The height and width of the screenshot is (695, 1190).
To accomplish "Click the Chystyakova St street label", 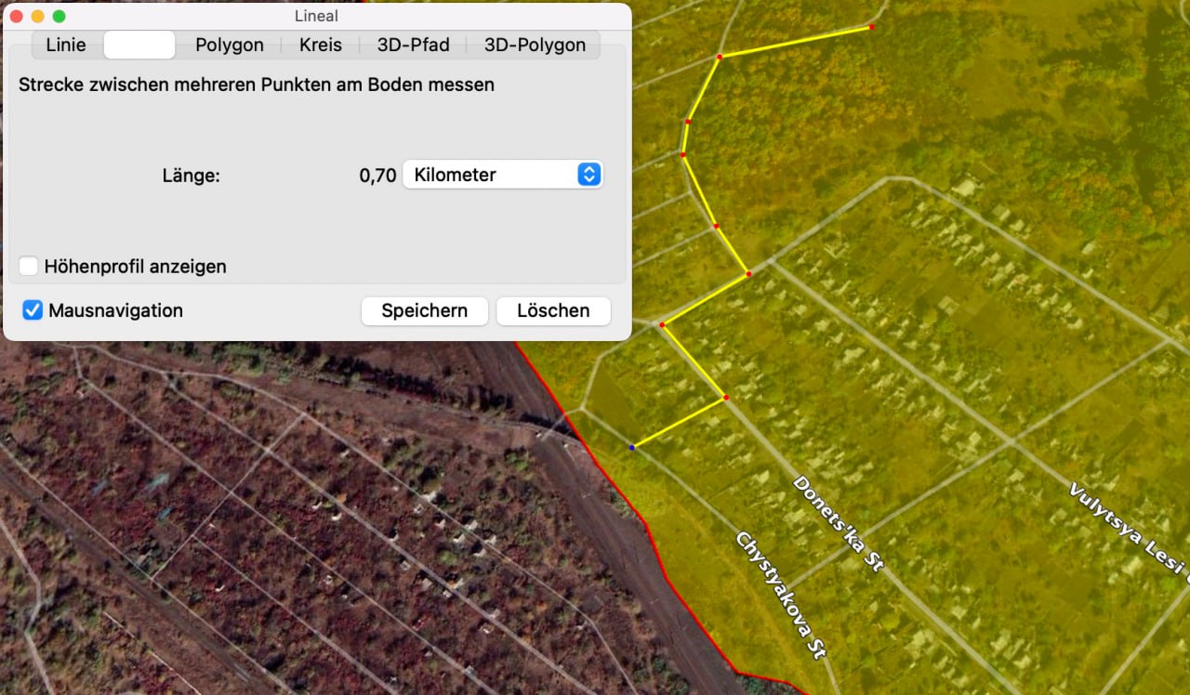I will point(781,595).
